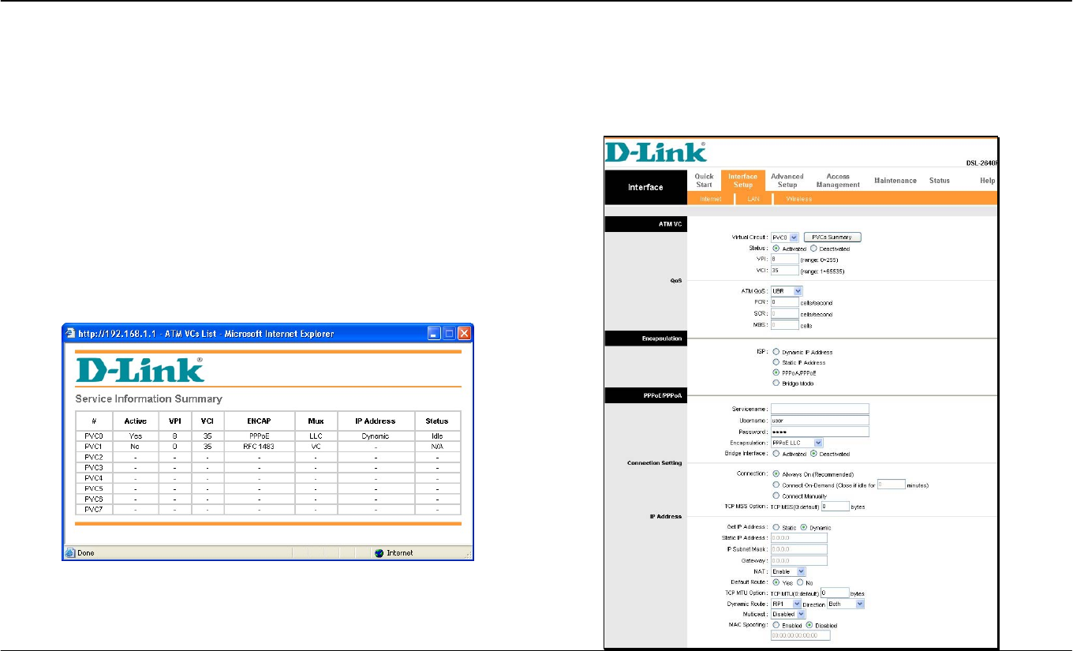The width and height of the screenshot is (1073, 651).
Task: Go to the Internet sub-tab
Action: pos(710,199)
